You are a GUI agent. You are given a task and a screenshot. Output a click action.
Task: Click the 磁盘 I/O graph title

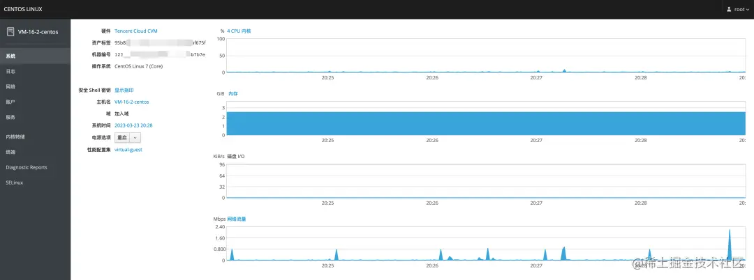pos(236,157)
